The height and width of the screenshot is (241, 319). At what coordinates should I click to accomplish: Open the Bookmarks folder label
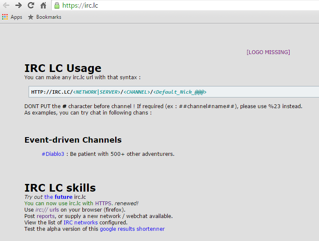(x=49, y=17)
